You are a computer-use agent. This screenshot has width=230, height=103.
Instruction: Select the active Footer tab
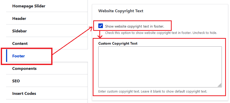[x=19, y=56]
